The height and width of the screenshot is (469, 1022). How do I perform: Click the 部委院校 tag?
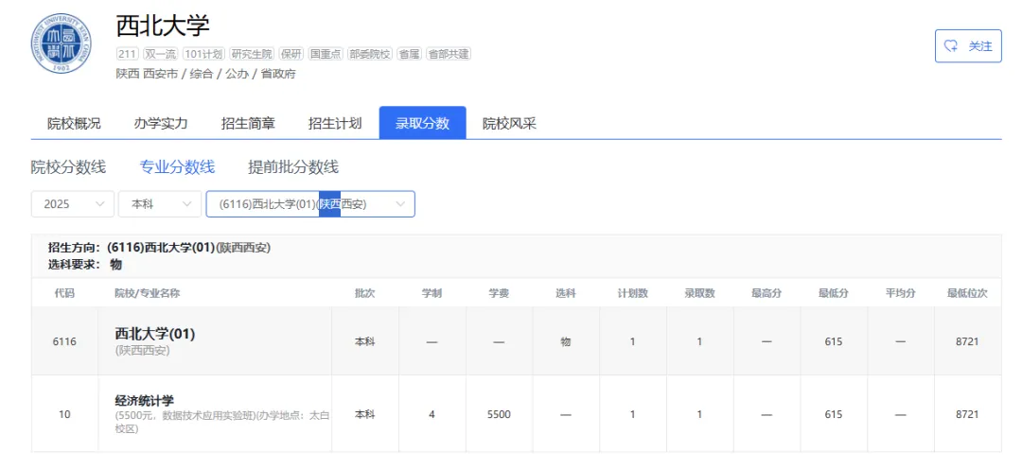coord(370,54)
